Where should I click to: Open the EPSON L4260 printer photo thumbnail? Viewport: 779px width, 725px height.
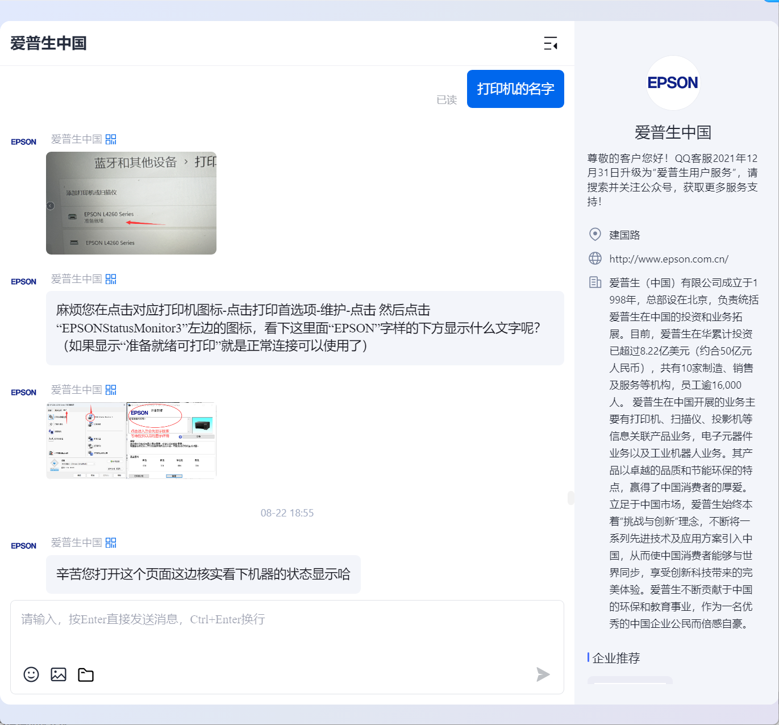[131, 203]
